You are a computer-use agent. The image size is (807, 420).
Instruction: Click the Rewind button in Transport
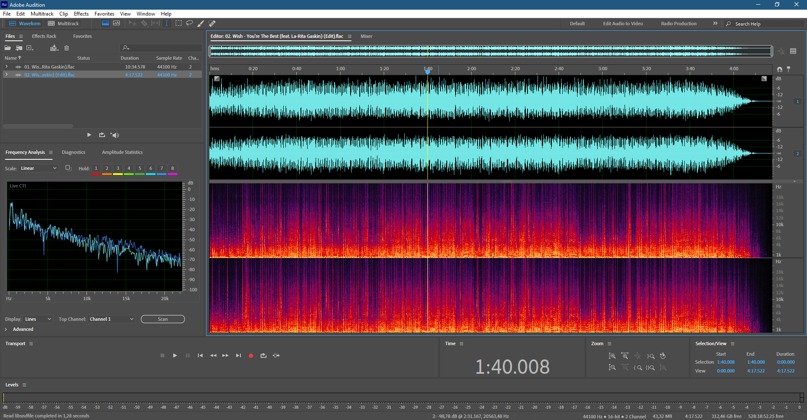click(213, 356)
